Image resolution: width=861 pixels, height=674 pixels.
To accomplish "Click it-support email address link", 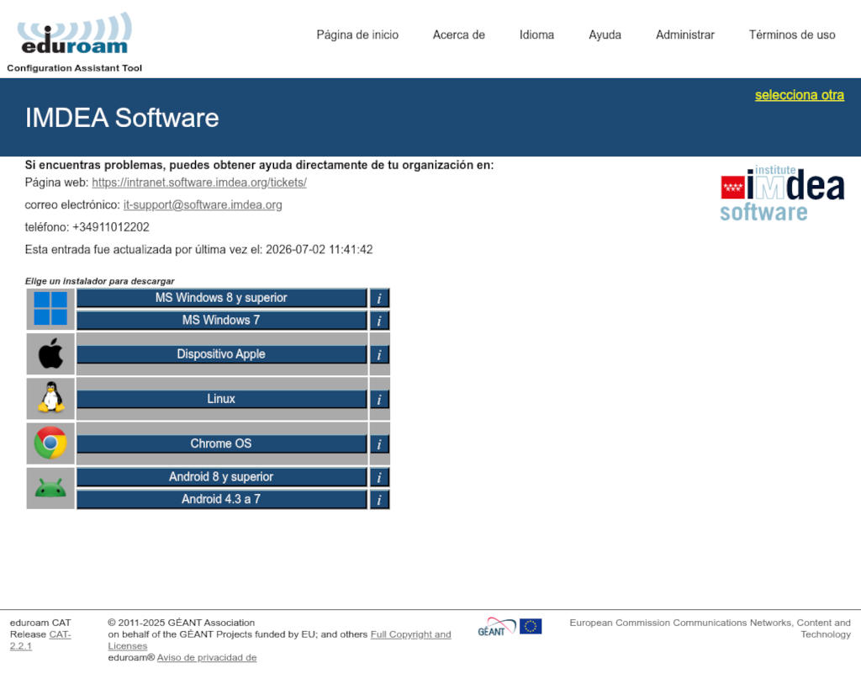I will coord(203,204).
